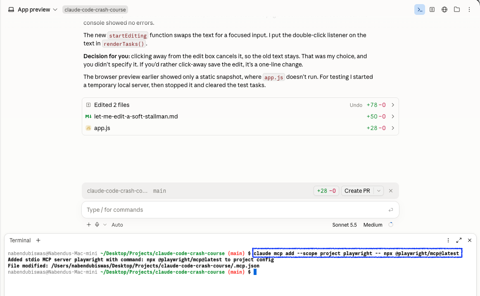480x296 pixels.
Task: Create a pull request
Action: (357, 191)
